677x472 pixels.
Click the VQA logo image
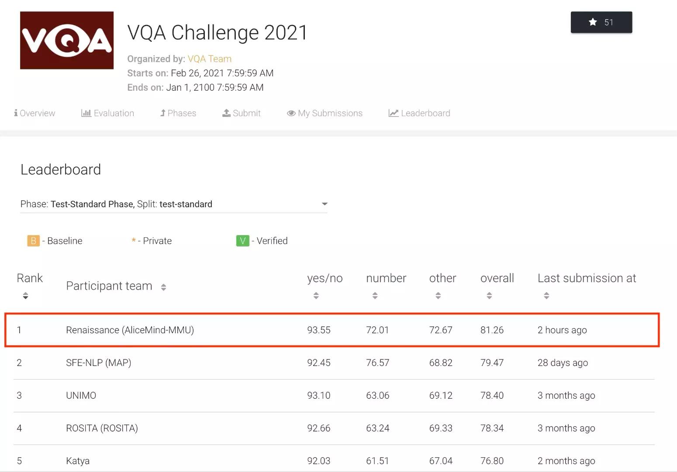(x=67, y=40)
